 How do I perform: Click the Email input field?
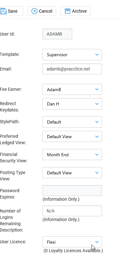pos(72,69)
